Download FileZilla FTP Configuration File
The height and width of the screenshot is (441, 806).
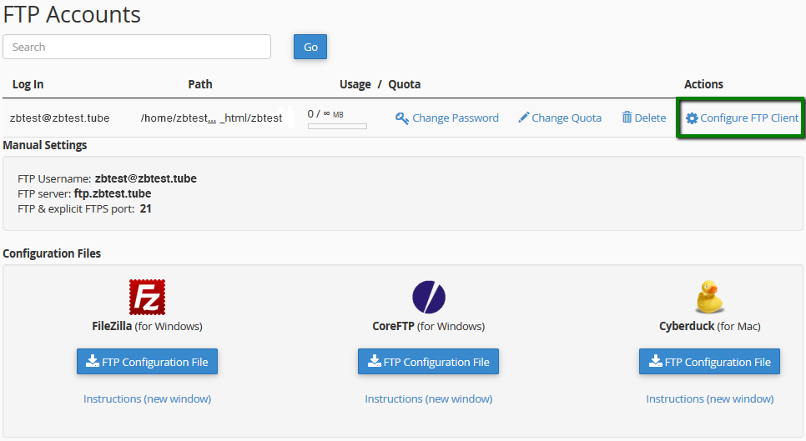pos(147,362)
